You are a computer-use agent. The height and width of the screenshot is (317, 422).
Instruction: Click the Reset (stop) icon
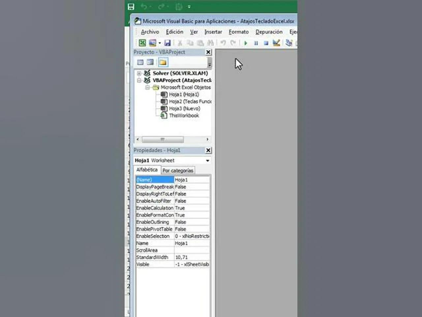click(266, 43)
